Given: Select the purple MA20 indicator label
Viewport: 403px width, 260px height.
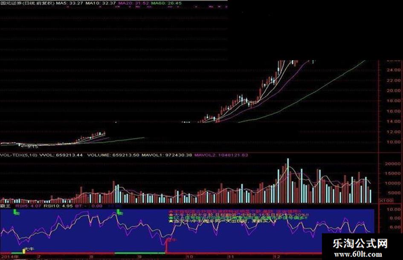Looking at the screenshot, I should click(x=133, y=3).
